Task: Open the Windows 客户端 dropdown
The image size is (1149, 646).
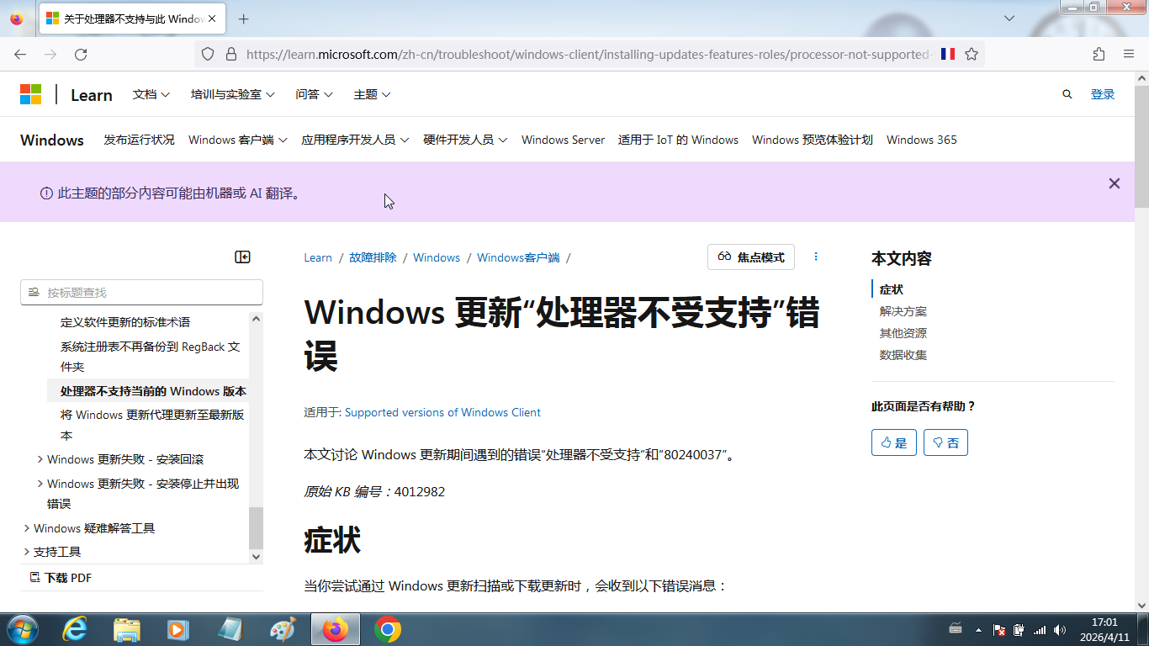Action: click(237, 140)
